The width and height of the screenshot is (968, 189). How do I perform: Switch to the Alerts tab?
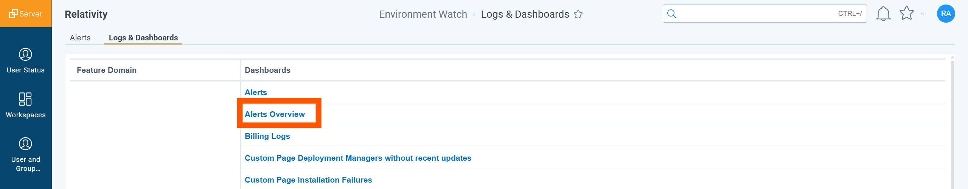(80, 38)
